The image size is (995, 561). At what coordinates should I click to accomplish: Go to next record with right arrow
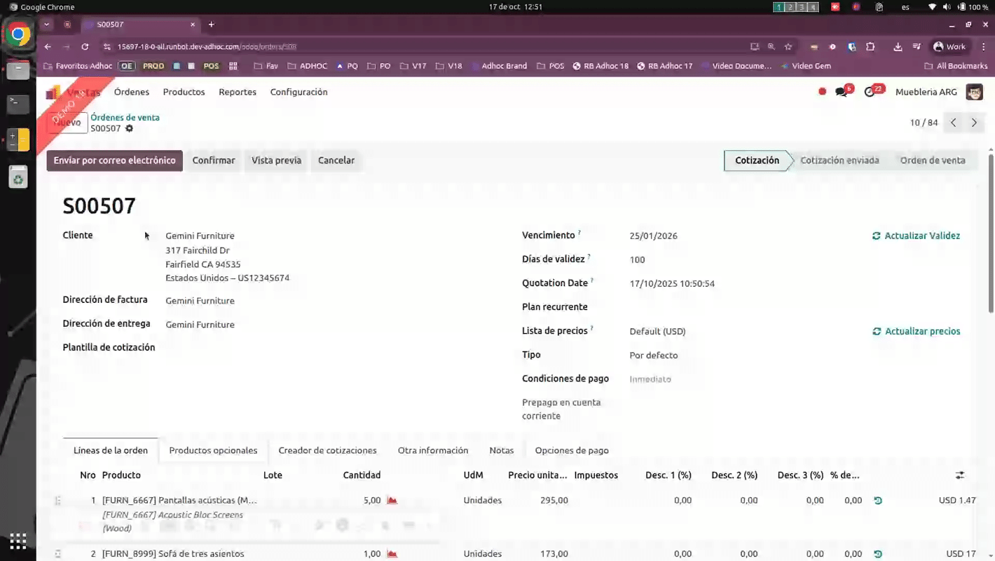click(x=974, y=123)
